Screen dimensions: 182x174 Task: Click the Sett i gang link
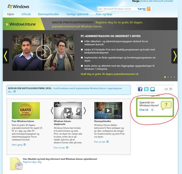[17, 145]
